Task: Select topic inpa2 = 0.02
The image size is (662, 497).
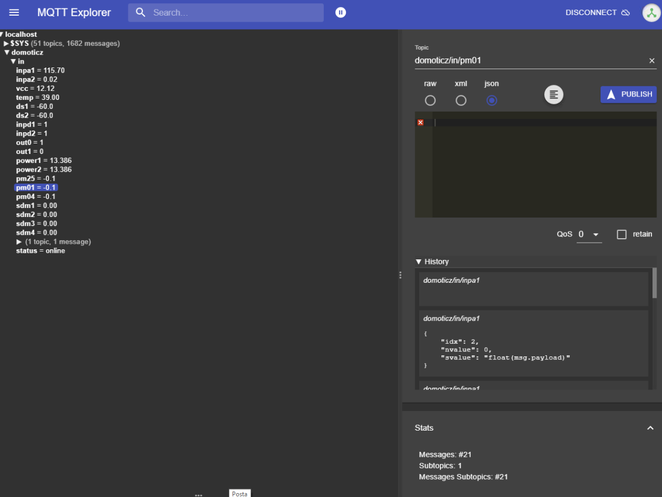Action: (x=37, y=79)
